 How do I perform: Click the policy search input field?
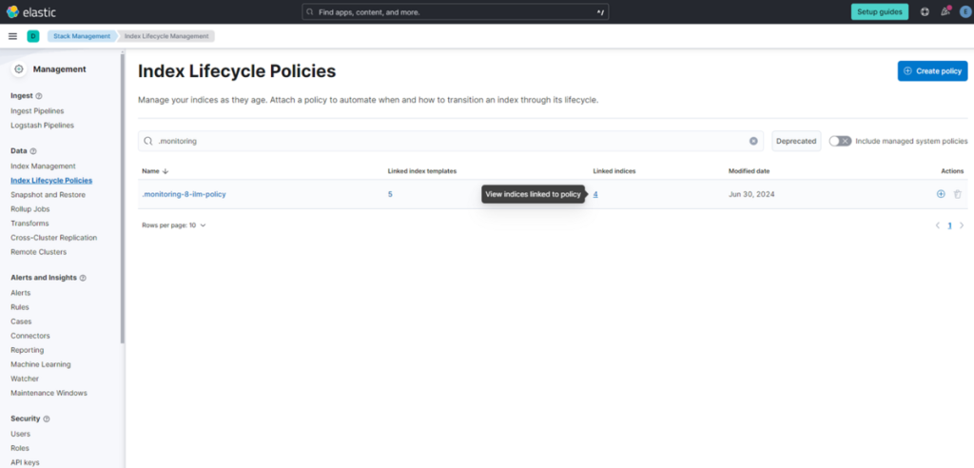pyautogui.click(x=447, y=141)
